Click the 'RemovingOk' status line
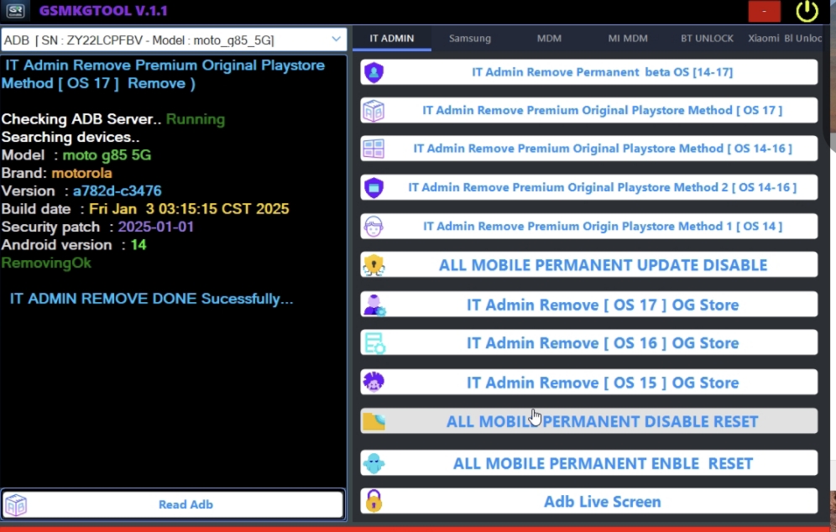 coord(46,263)
